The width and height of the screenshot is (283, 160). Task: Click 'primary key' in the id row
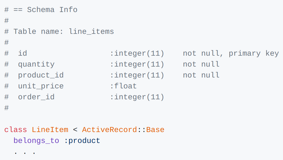point(254,54)
